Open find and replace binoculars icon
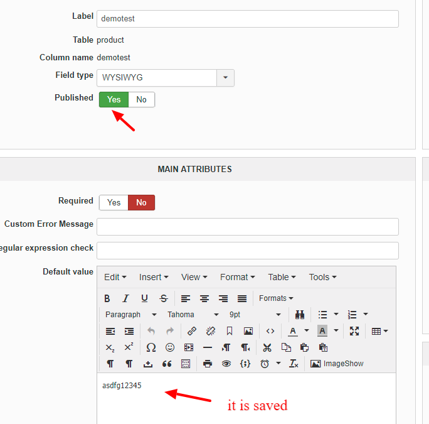 click(300, 315)
